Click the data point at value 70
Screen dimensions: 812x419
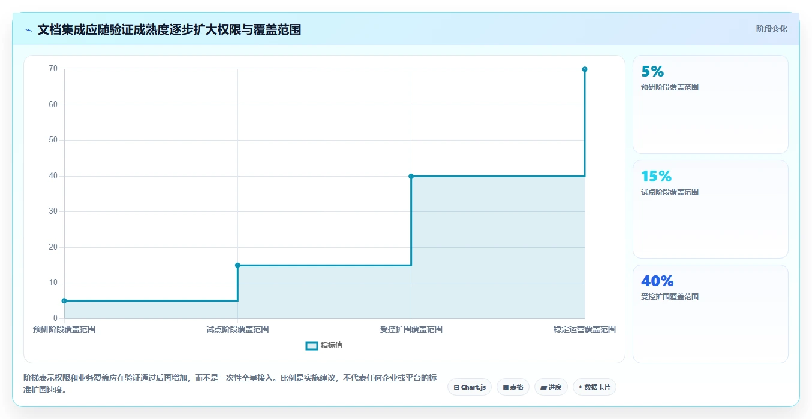tap(585, 69)
